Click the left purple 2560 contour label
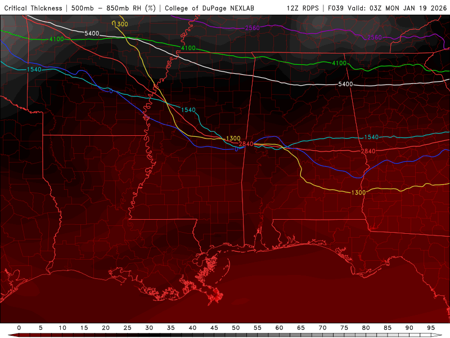Screen dimensions: 450x338 coord(253,28)
